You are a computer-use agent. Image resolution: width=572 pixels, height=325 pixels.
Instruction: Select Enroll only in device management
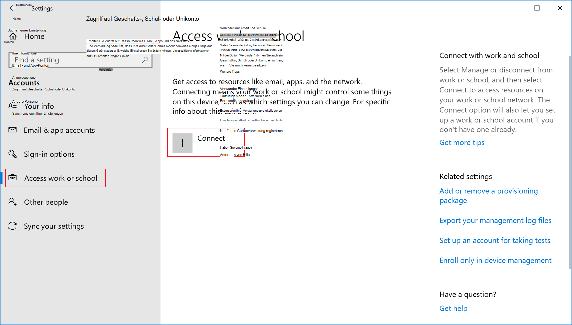pyautogui.click(x=496, y=260)
